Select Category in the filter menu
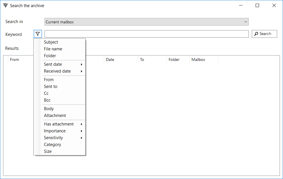The image size is (283, 179). (x=52, y=145)
